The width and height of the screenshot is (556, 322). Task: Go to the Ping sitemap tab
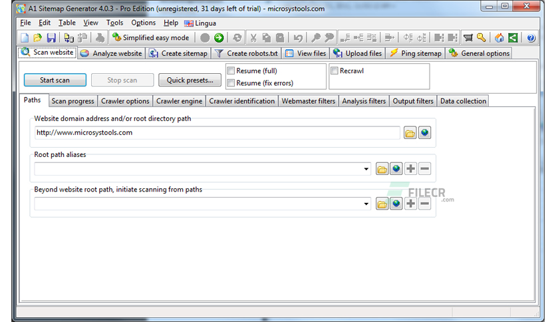pos(416,53)
